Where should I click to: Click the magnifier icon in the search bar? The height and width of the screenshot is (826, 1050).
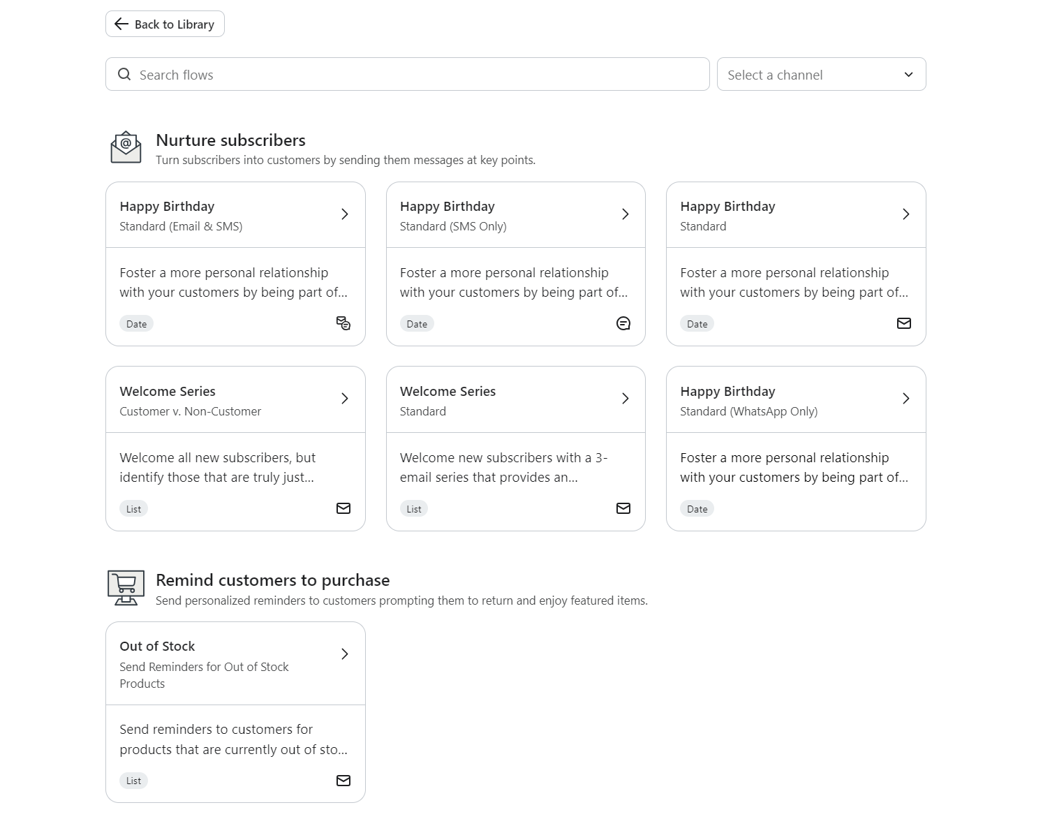point(124,74)
